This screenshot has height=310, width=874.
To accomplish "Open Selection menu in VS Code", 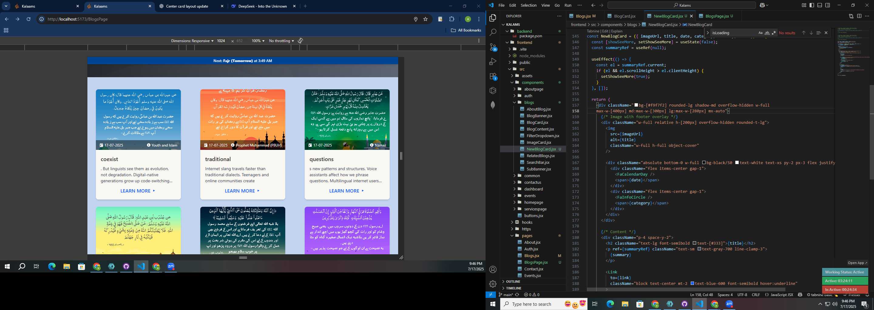I will tap(529, 5).
